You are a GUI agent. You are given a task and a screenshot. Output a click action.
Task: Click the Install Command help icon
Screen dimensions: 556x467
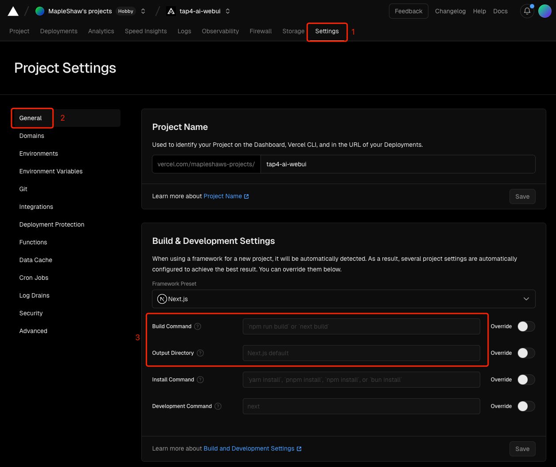point(200,380)
